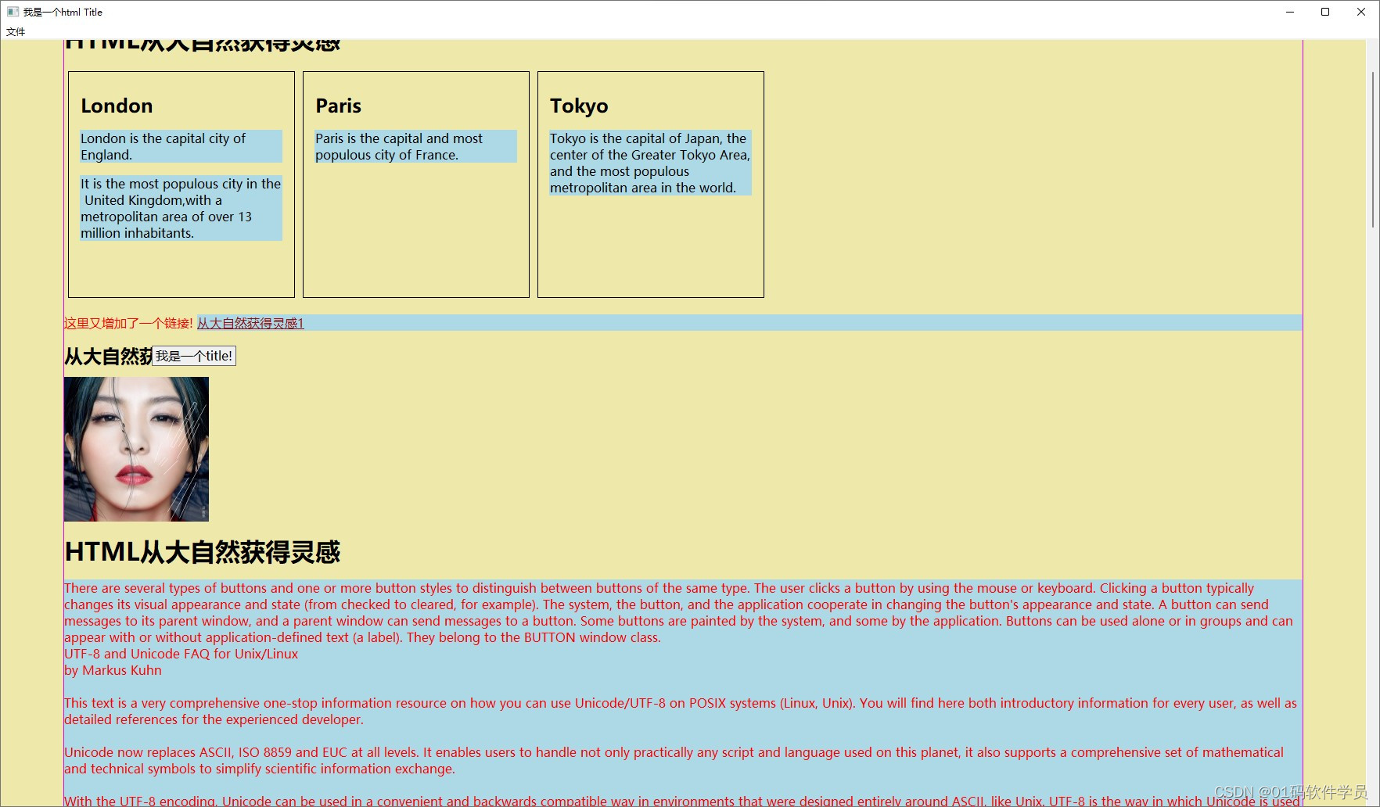Click the paragraph starting "Unicode now replaces ASCII"
Image resolution: width=1380 pixels, height=807 pixels.
[x=674, y=760]
